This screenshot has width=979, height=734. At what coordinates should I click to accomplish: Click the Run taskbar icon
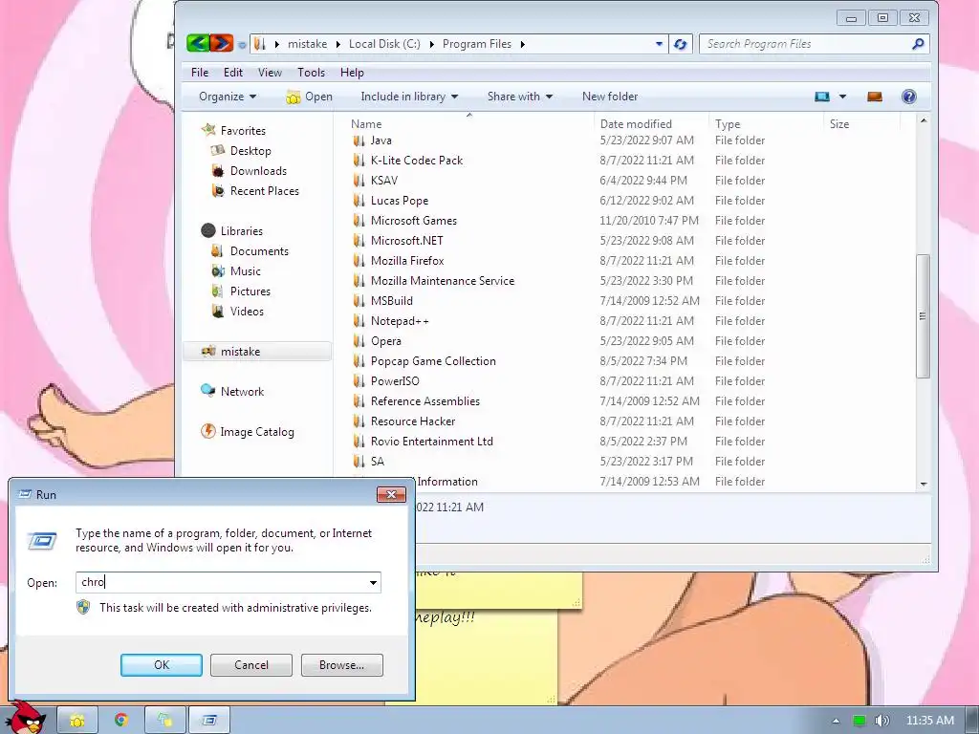click(x=209, y=721)
